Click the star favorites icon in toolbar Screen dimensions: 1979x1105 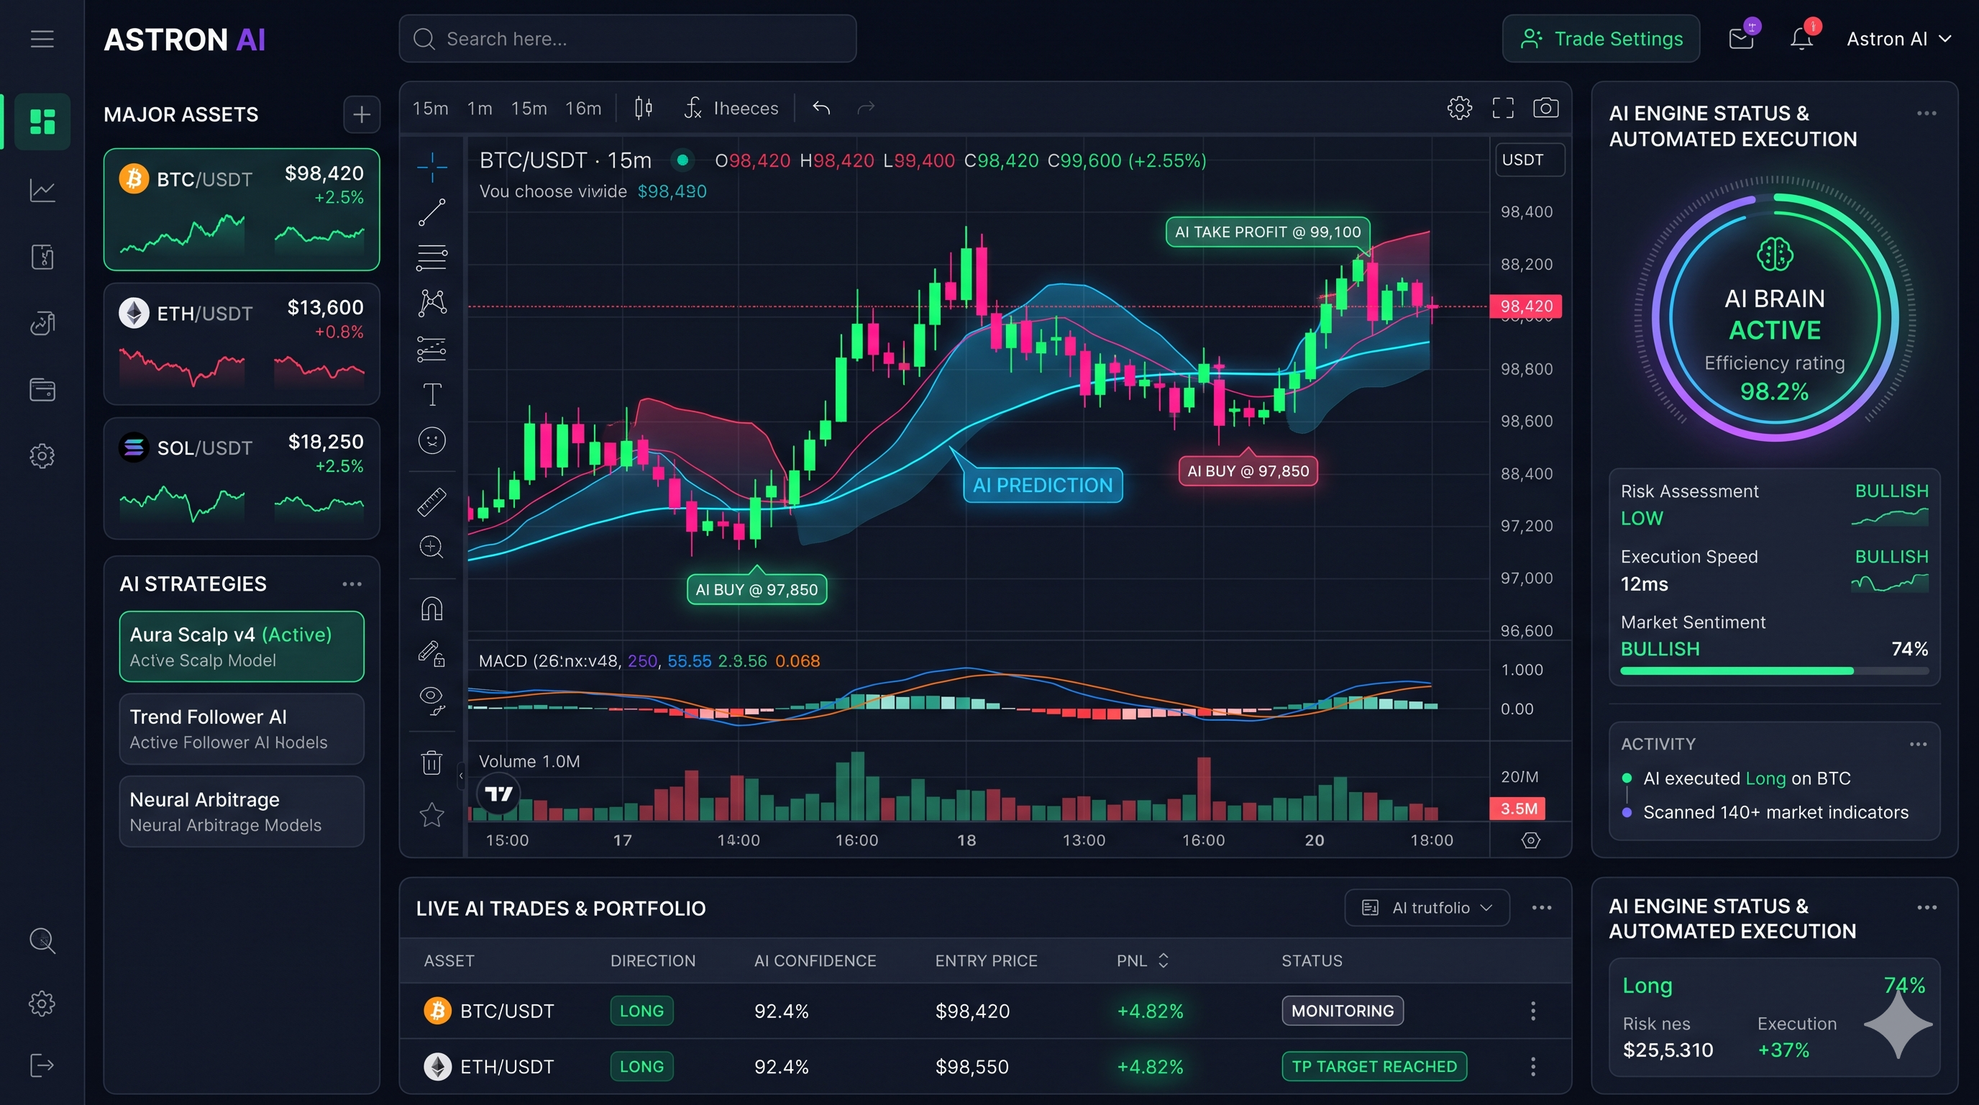pos(431,814)
